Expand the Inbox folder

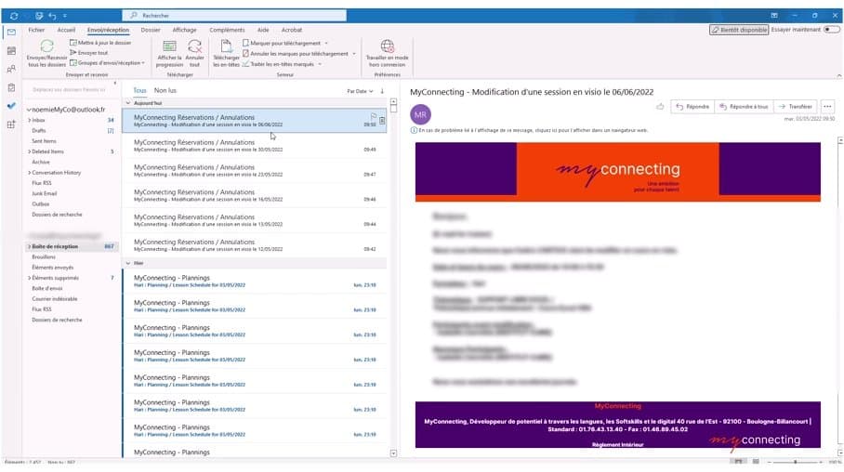[29, 120]
